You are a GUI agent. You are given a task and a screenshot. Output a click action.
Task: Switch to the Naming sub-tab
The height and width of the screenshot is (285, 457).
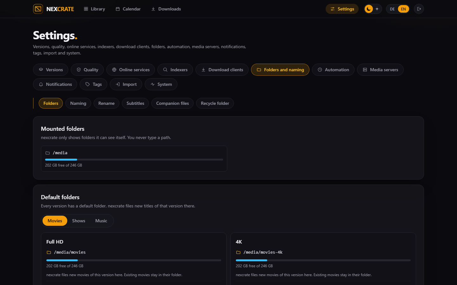[x=78, y=103]
